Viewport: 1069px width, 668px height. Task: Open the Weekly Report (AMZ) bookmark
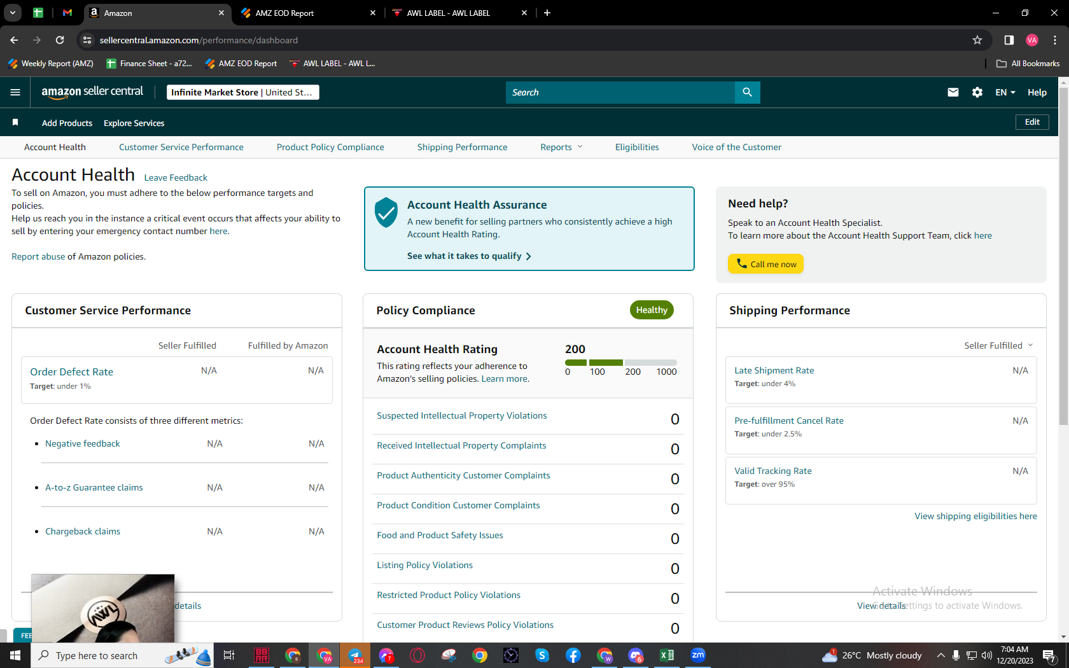(x=51, y=64)
